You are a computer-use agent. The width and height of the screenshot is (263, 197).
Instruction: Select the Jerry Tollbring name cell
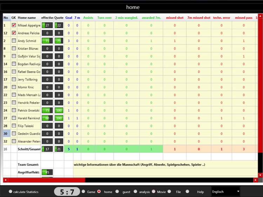tap(29, 79)
